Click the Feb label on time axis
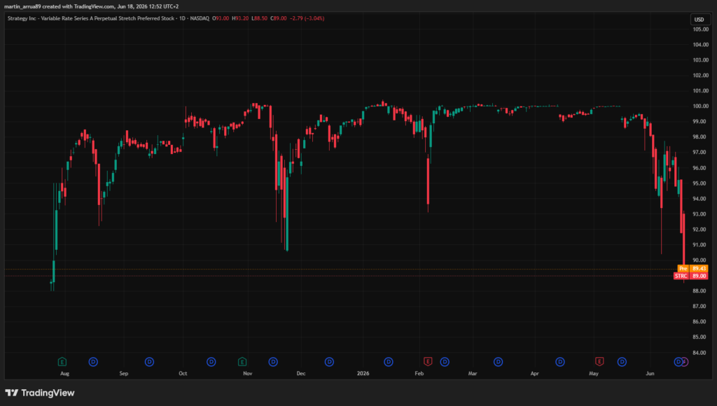The width and height of the screenshot is (717, 406). tap(419, 374)
